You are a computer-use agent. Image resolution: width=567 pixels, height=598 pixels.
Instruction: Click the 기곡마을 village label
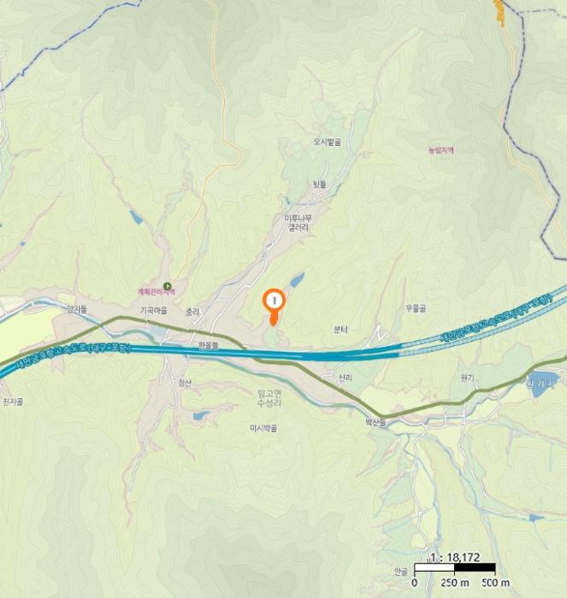click(x=154, y=310)
